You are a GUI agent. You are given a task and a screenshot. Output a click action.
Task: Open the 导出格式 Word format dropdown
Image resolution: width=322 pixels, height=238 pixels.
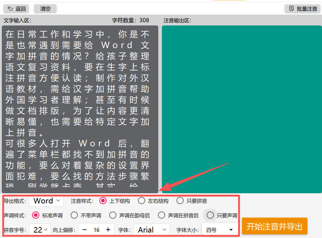[46, 201]
